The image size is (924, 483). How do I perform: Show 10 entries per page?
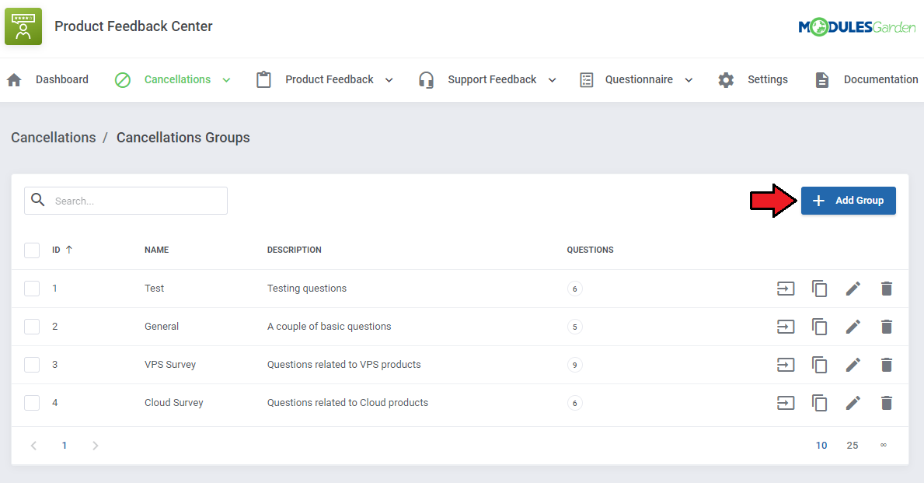821,445
